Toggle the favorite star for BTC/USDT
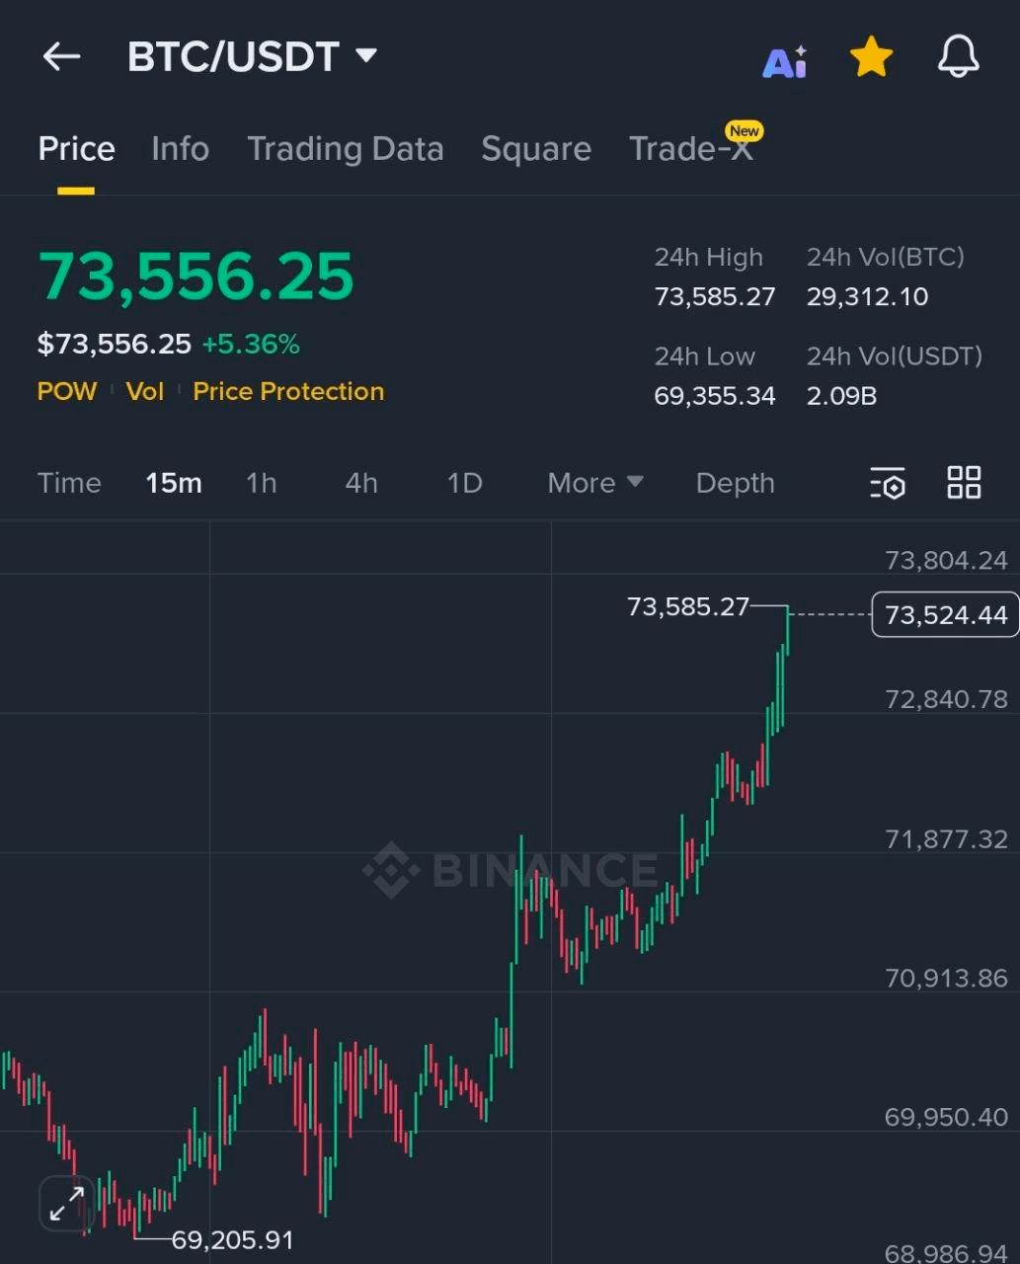1020x1264 pixels. pyautogui.click(x=871, y=58)
